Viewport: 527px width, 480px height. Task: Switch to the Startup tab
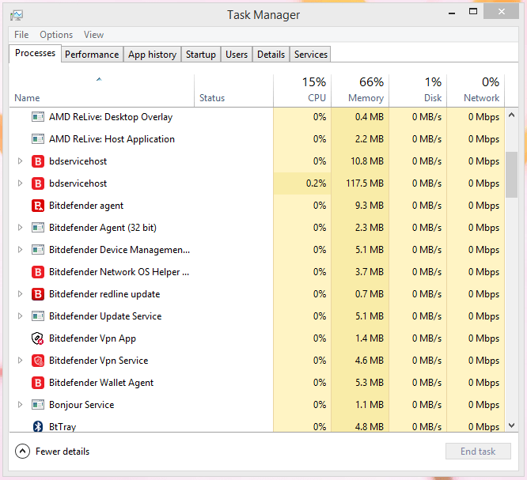tap(201, 55)
